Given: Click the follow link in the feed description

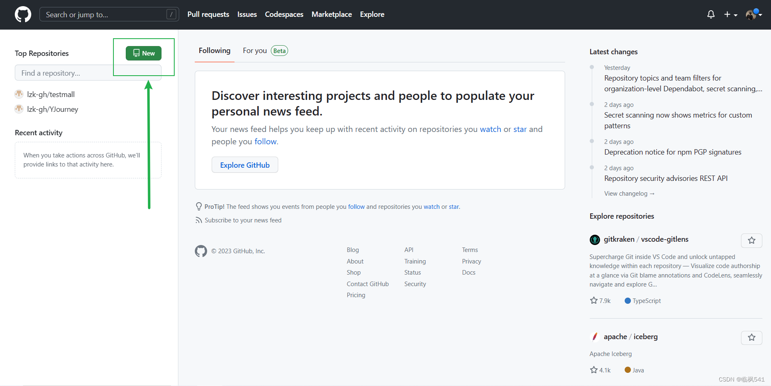Looking at the screenshot, I should [265, 141].
